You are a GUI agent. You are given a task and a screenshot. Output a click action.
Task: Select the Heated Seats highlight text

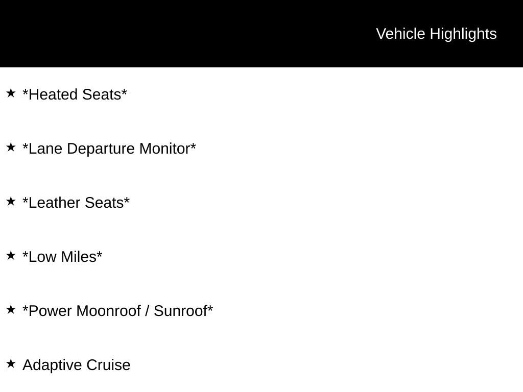pyautogui.click(x=75, y=94)
